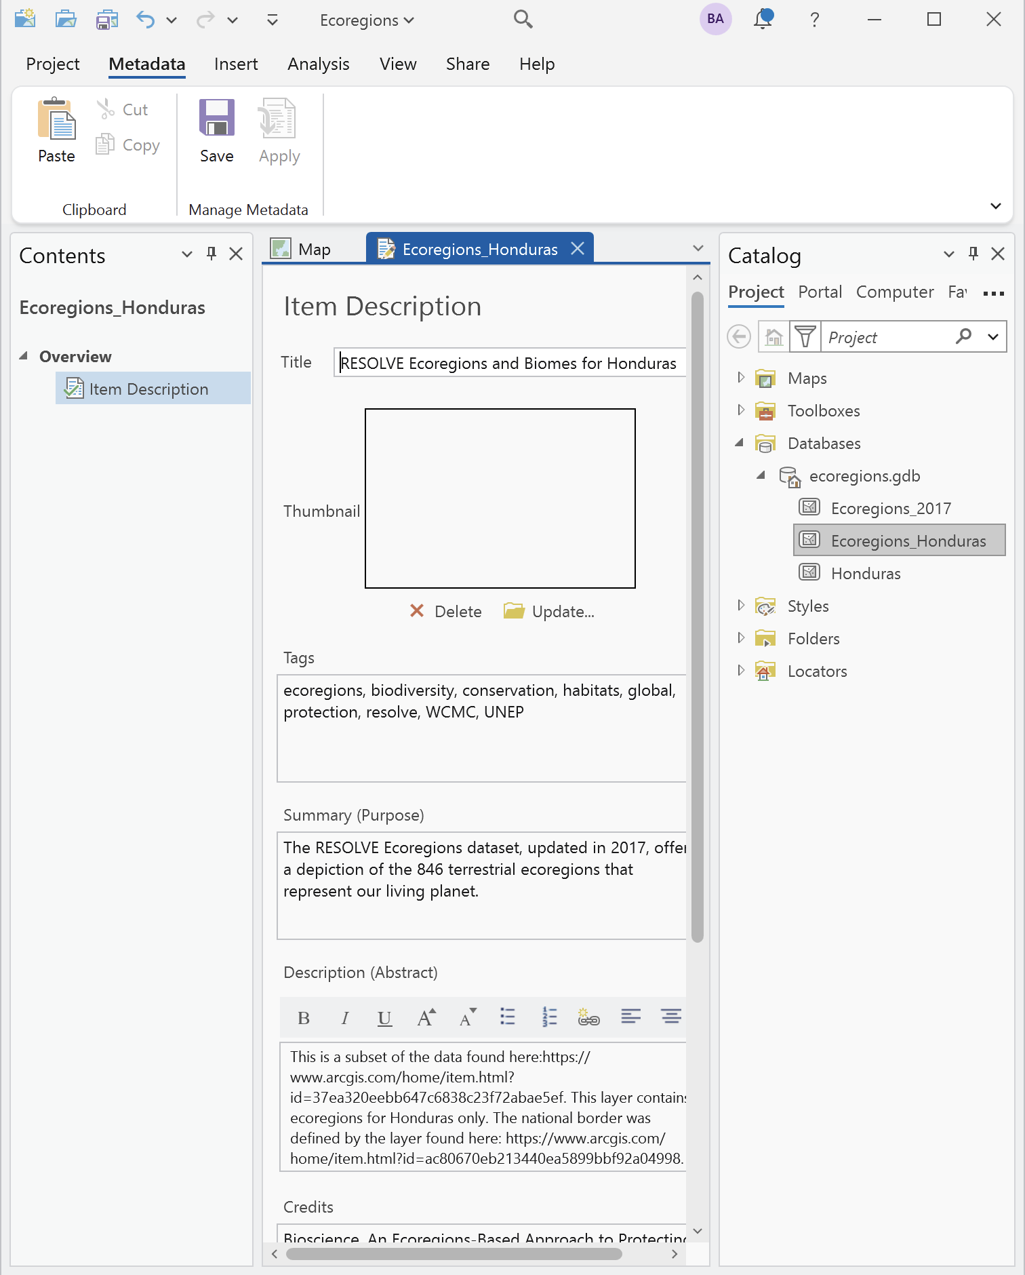Viewport: 1025px width, 1275px height.
Task: Open the Analysis ribbon tab
Action: 319,64
